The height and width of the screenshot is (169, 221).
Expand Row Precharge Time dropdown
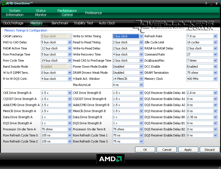point(70,54)
